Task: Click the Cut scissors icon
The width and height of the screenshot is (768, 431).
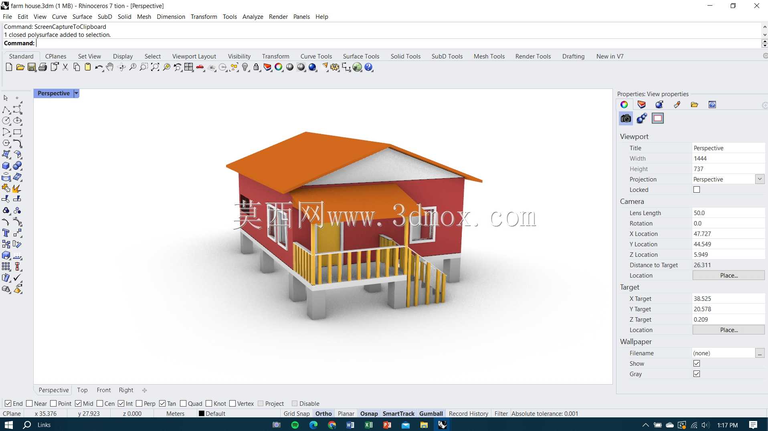Action: point(65,67)
